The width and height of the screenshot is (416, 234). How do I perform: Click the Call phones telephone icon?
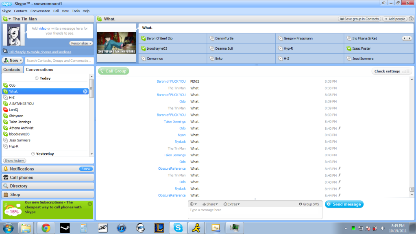point(6,177)
